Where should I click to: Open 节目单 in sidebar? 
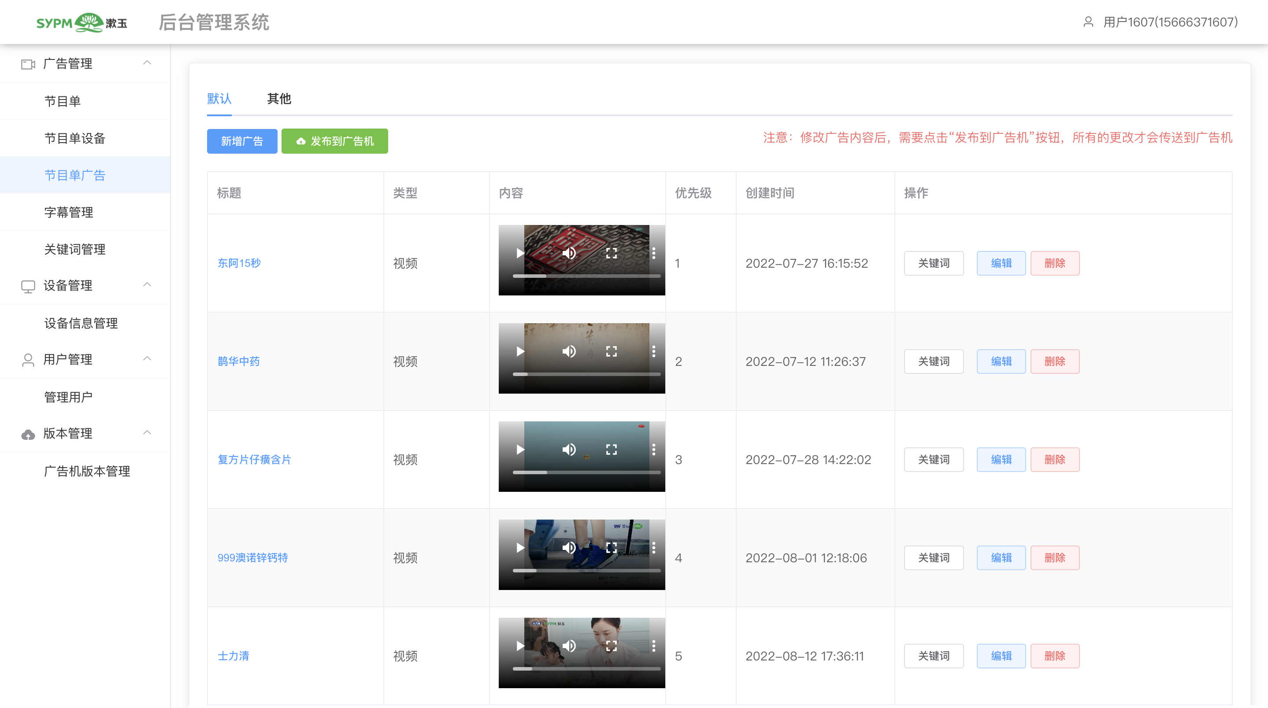85,101
